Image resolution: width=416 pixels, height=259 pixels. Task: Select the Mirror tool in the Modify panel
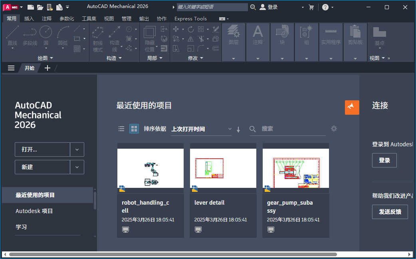click(190, 39)
